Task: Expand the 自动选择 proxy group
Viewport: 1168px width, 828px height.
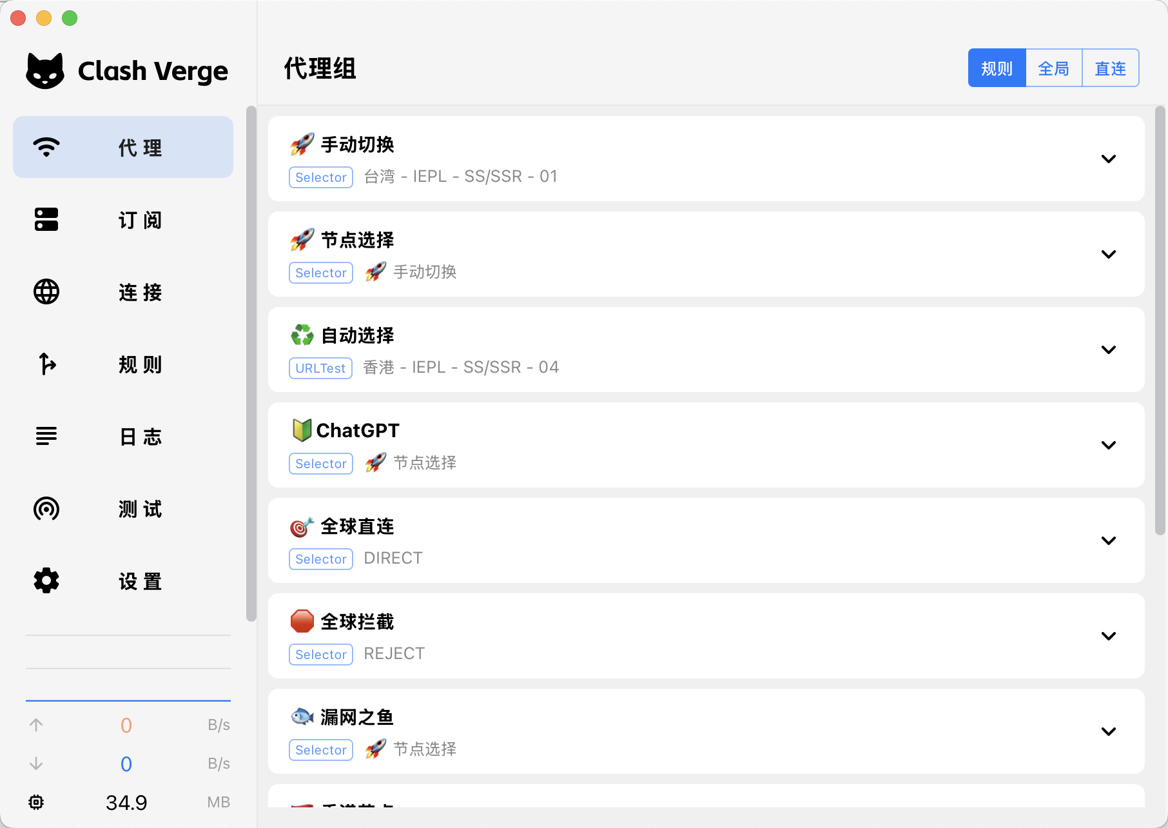Action: click(1108, 350)
